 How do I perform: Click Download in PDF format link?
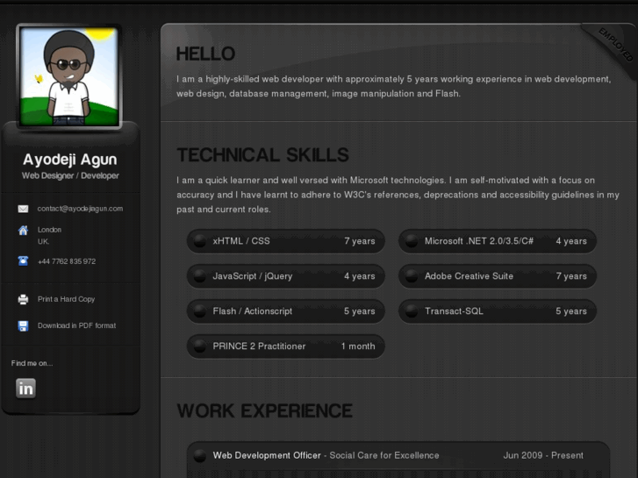76,325
